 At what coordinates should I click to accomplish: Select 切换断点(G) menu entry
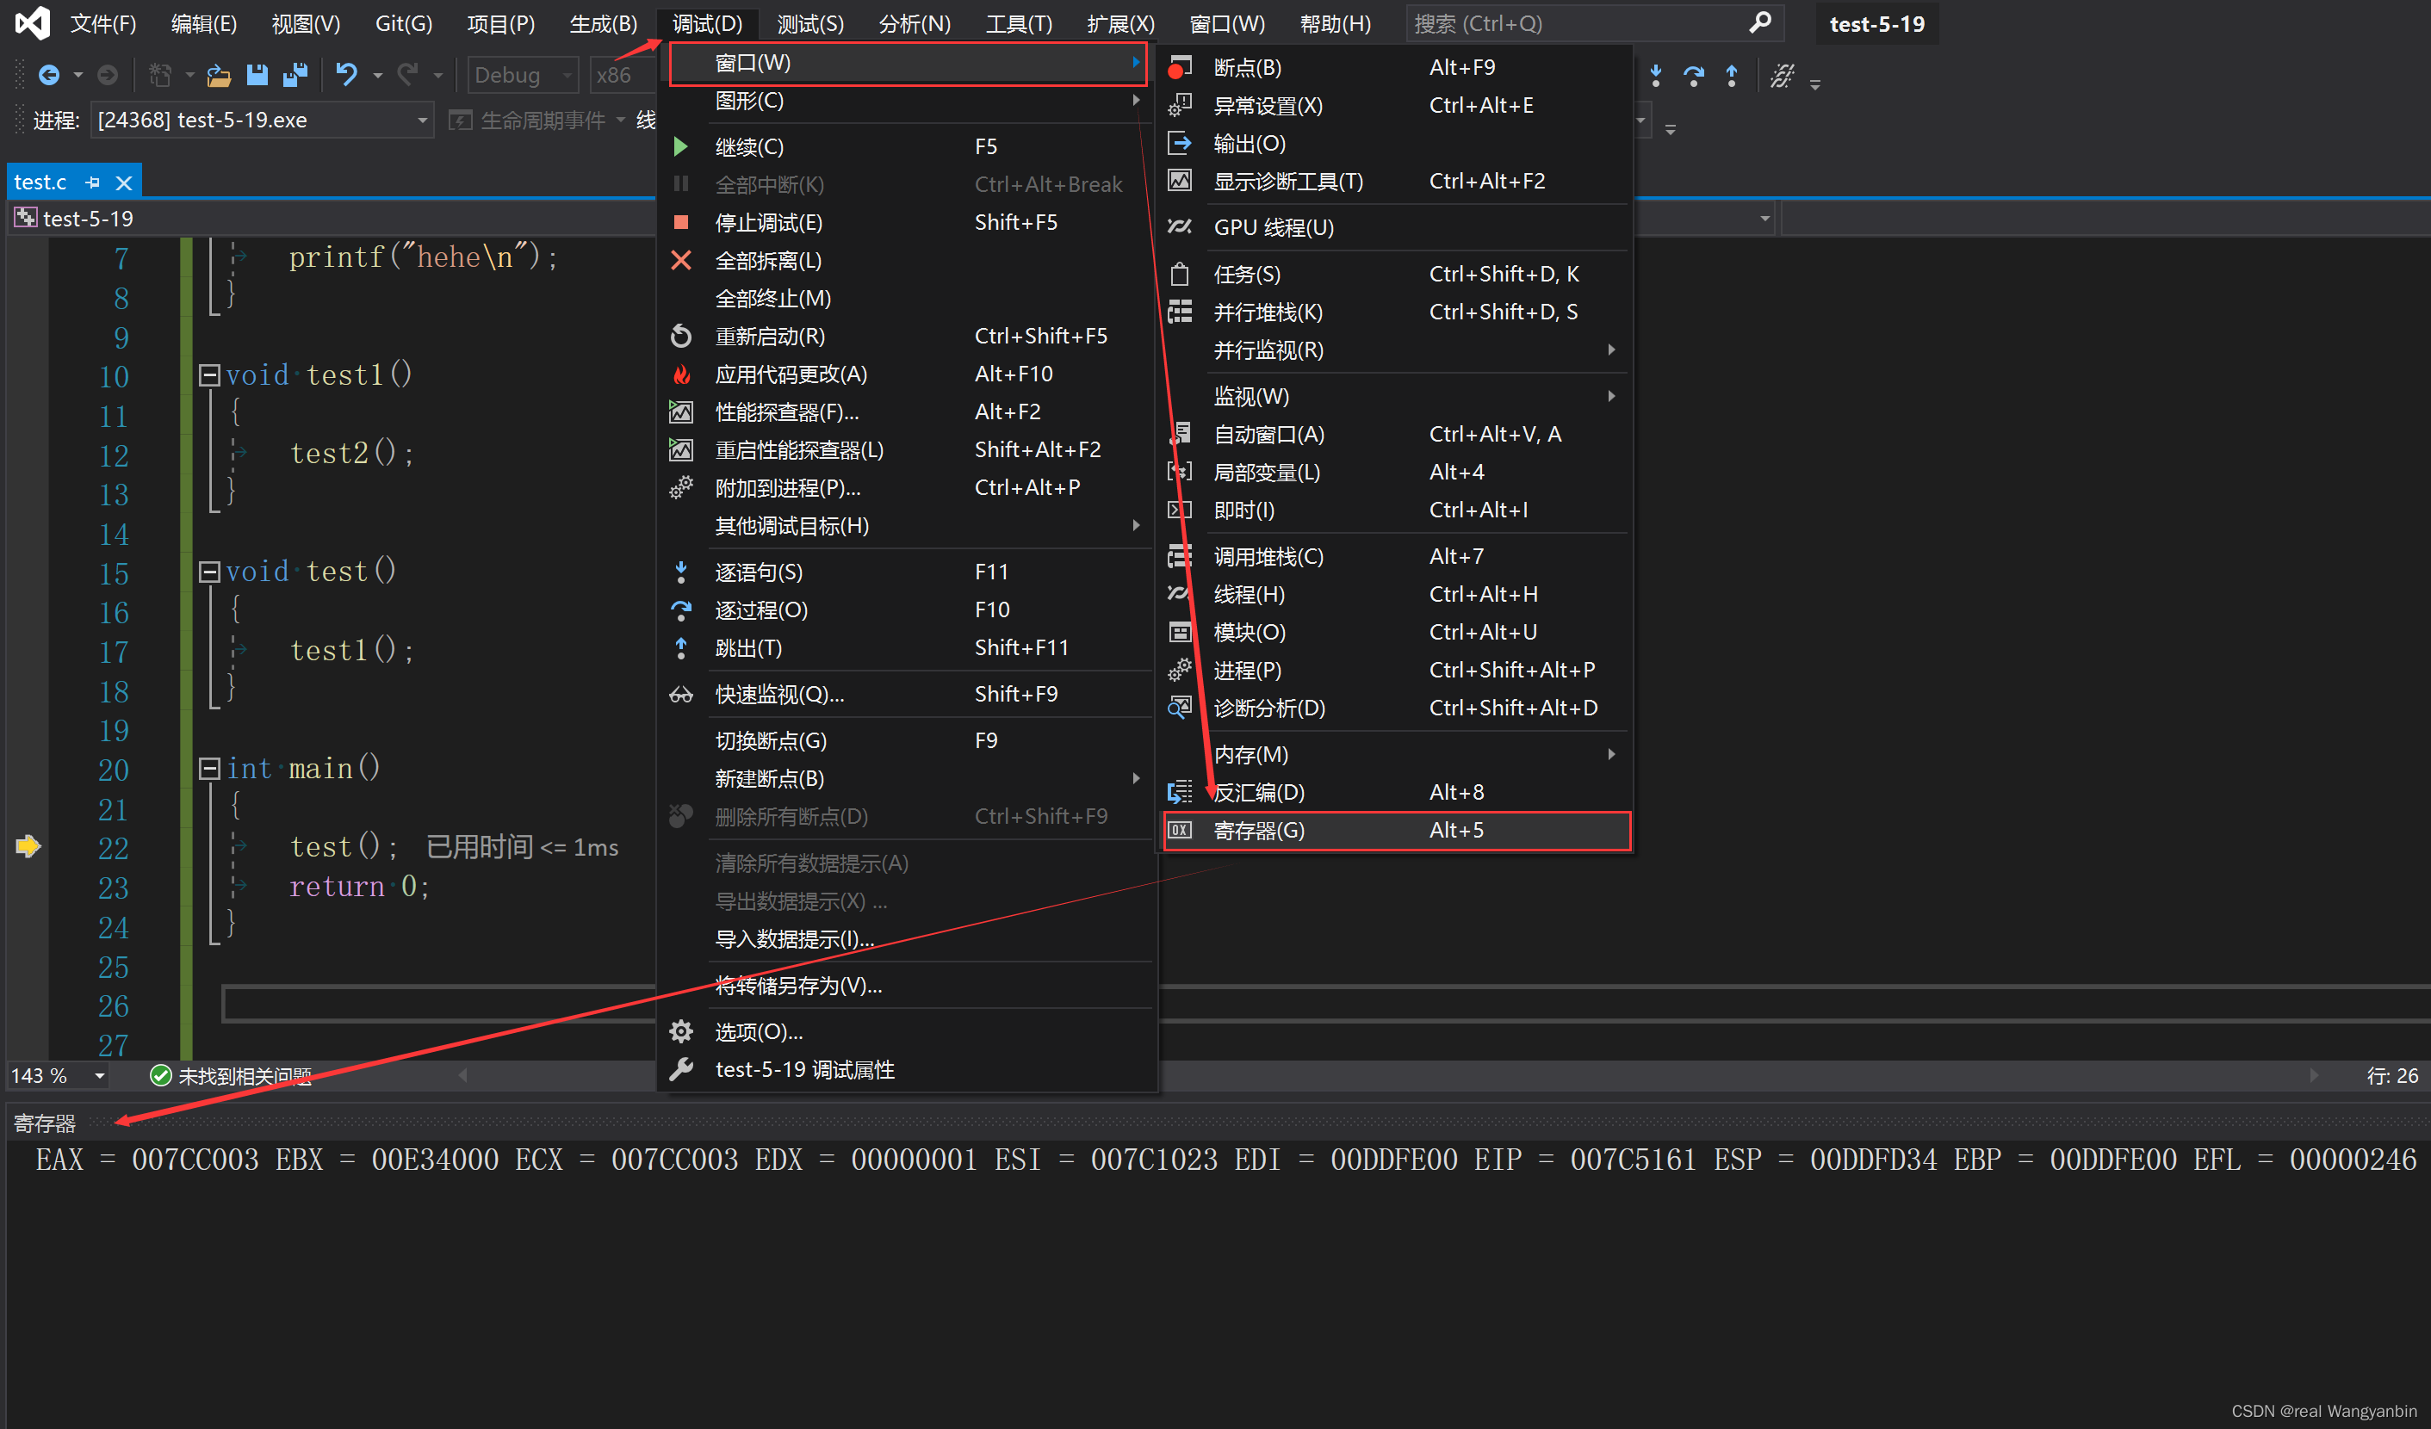907,740
